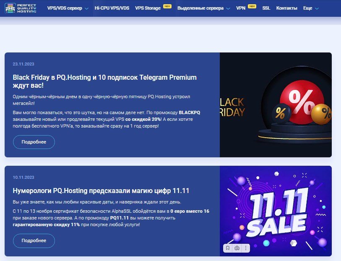Open the three-dot image options menu
Screen dimensions: 341x261
pyautogui.click(x=246, y=248)
